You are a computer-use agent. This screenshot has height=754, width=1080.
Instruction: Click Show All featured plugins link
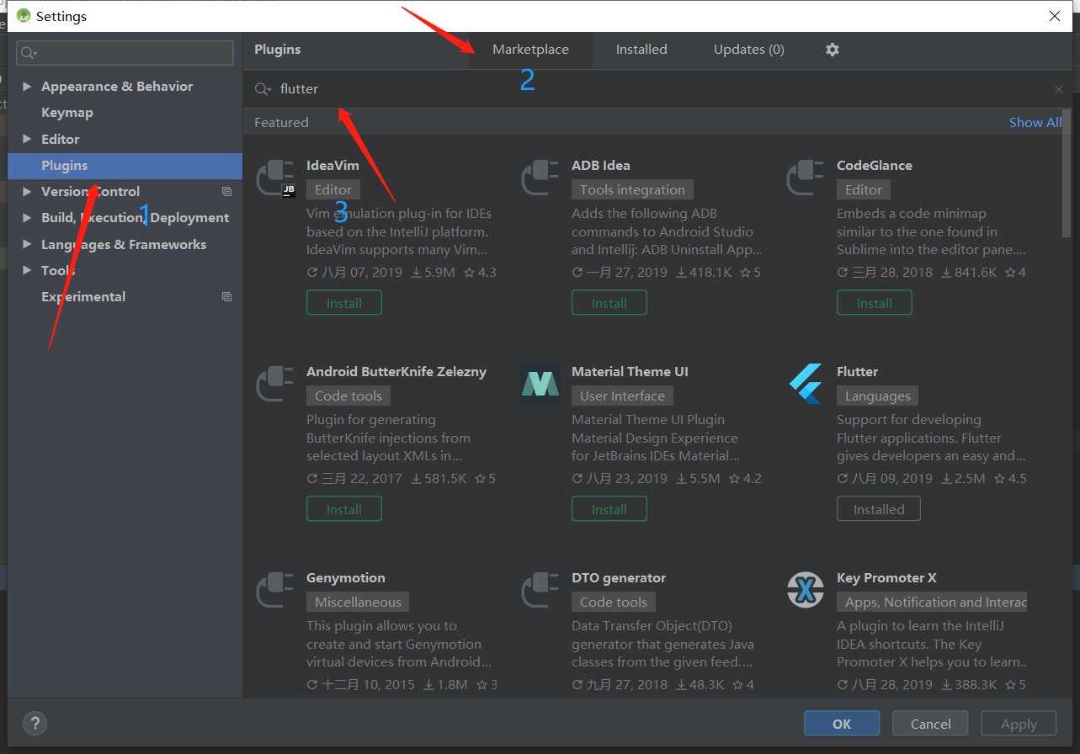(x=1035, y=123)
